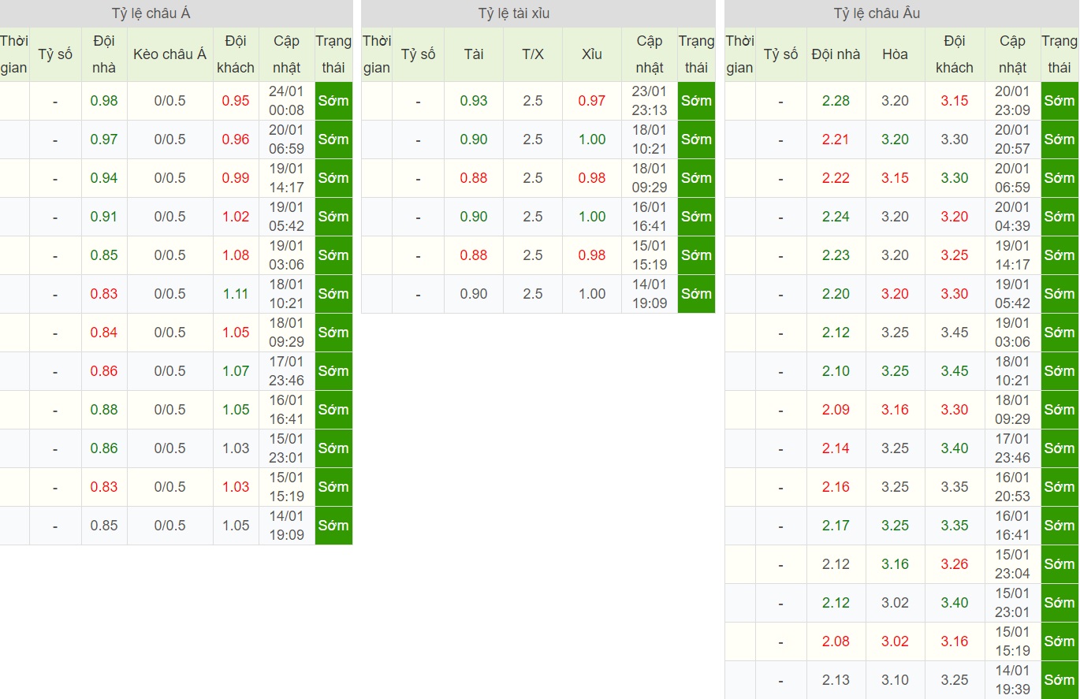
Task: Click 'Sớm' status in Asian 24/01 00:08 row
Action: coord(333,101)
